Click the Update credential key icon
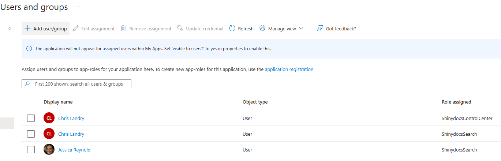This screenshot has width=501, height=161. coord(180,29)
